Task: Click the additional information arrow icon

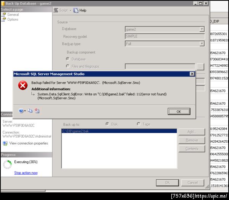Action: (33, 94)
